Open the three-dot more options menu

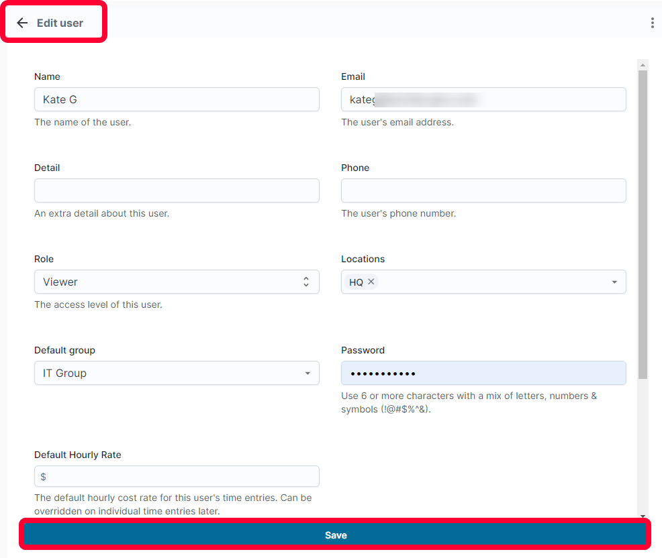[x=653, y=23]
